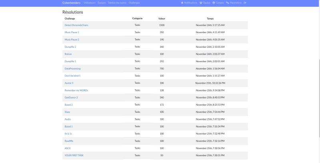Open the Tableau des scores page
Screen dimensions: 320x163
click(x=117, y=3)
